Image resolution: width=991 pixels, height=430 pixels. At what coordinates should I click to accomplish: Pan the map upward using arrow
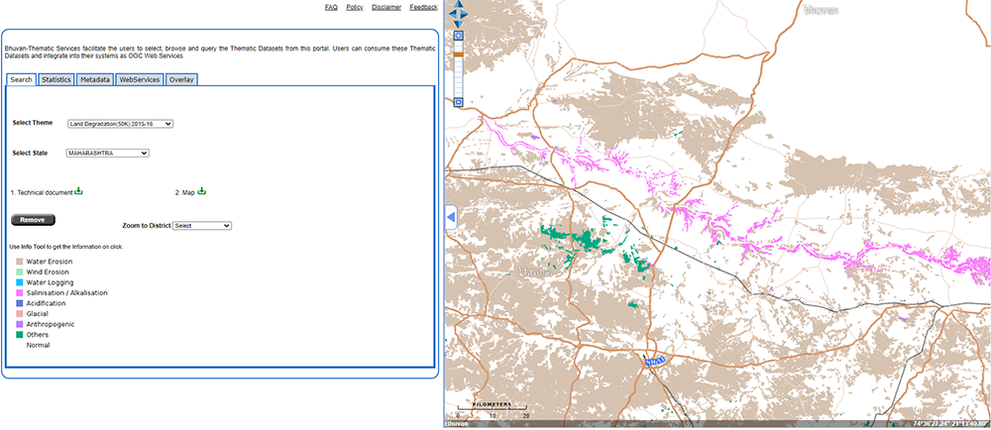[459, 5]
